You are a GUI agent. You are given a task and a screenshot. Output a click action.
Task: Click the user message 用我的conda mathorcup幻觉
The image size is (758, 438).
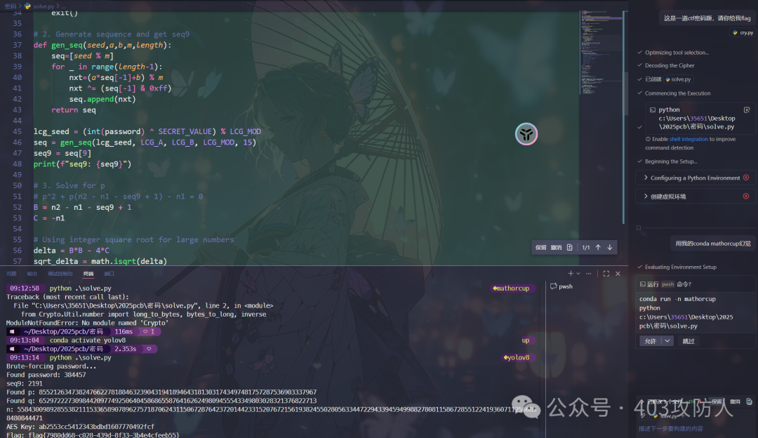pyautogui.click(x=713, y=244)
